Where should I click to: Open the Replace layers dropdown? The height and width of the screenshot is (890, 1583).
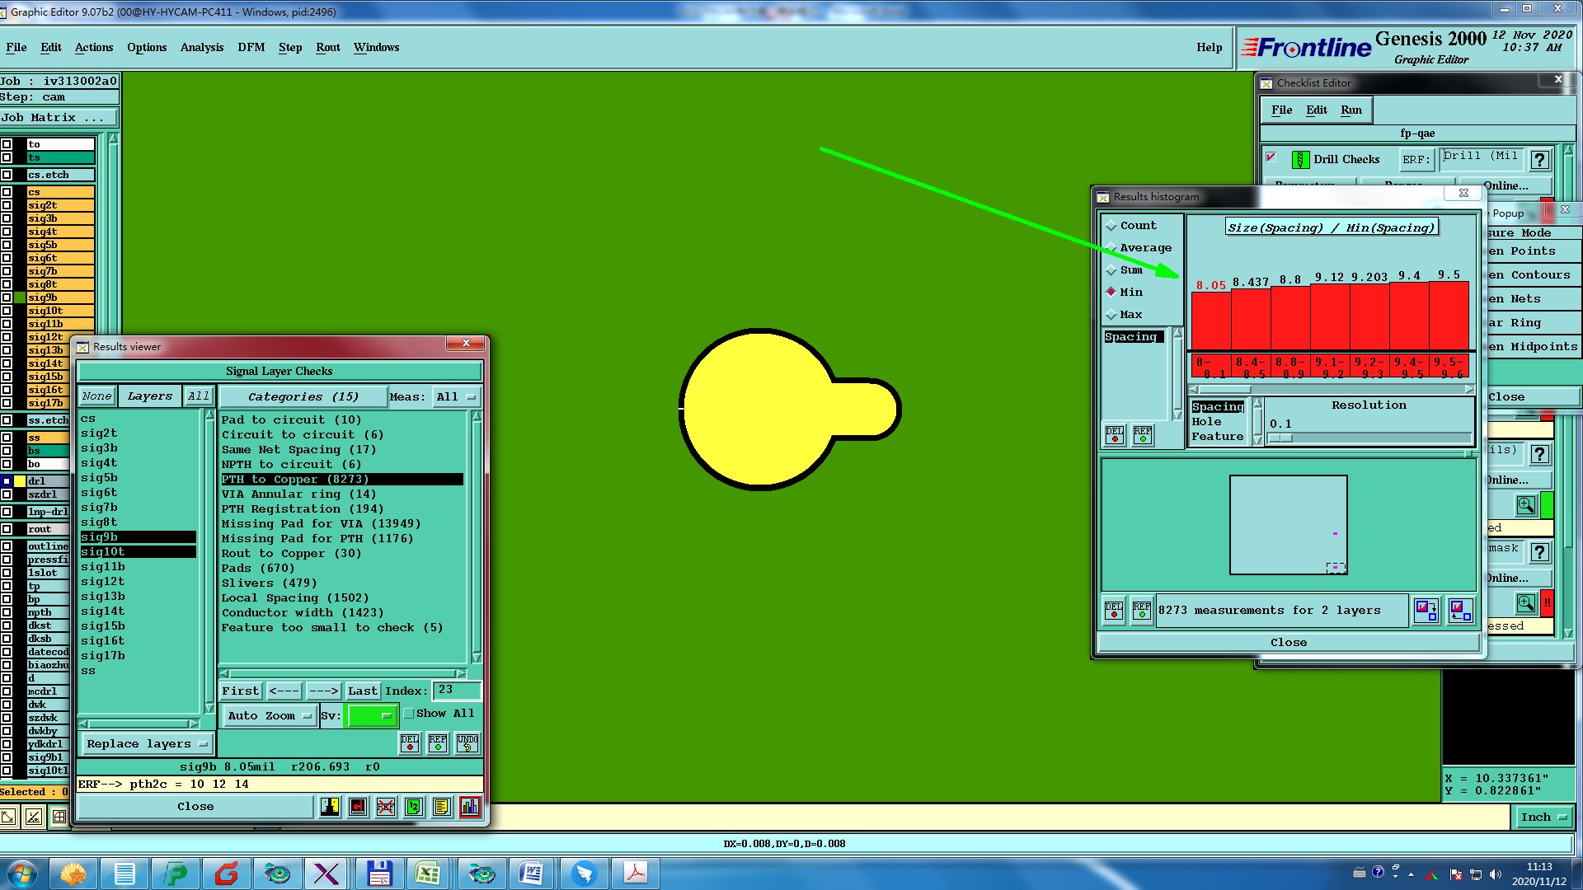coord(146,744)
